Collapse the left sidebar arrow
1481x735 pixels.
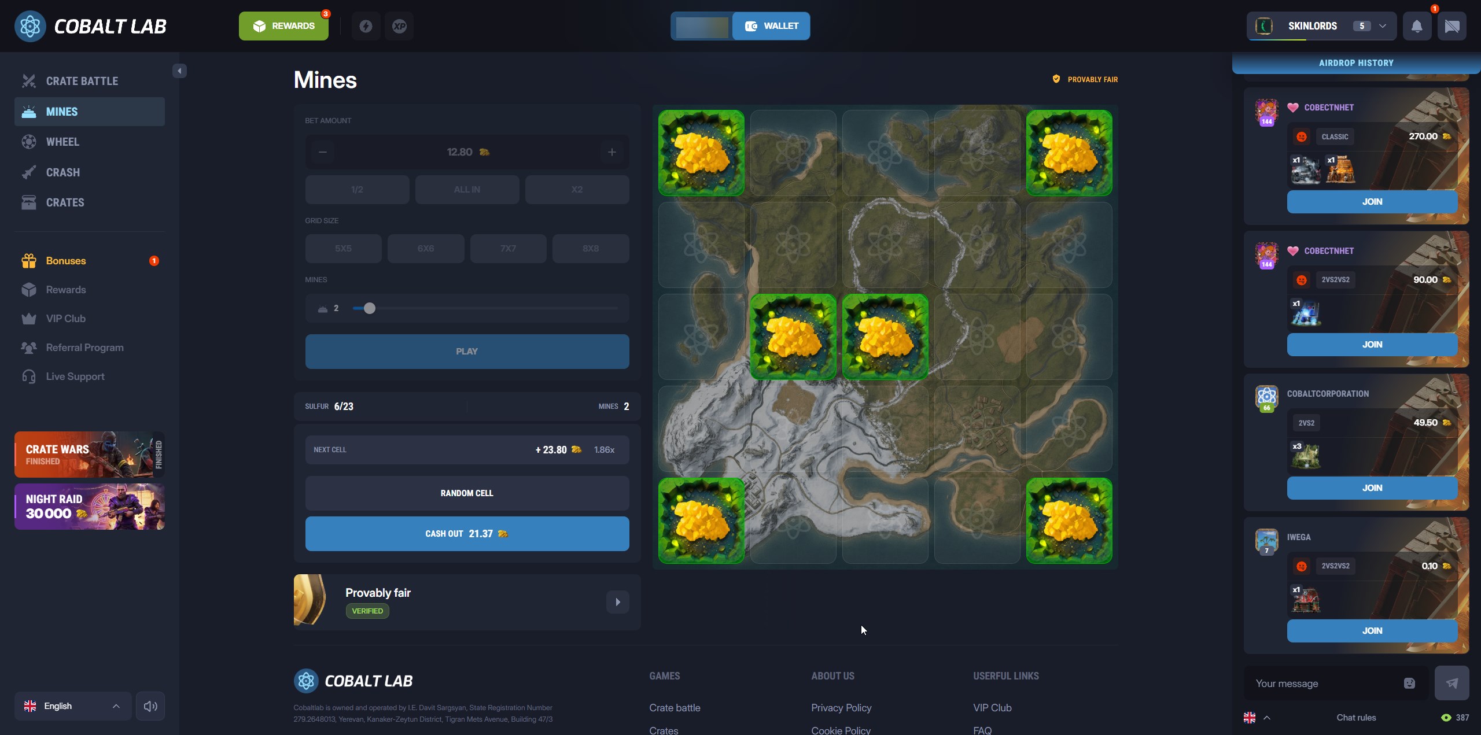[179, 71]
